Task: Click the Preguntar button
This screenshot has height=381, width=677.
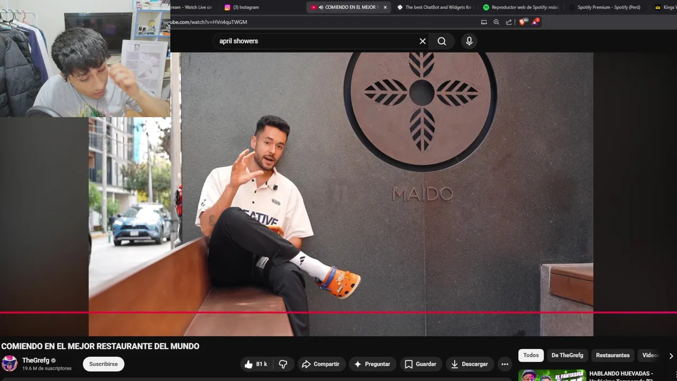Action: pos(372,364)
